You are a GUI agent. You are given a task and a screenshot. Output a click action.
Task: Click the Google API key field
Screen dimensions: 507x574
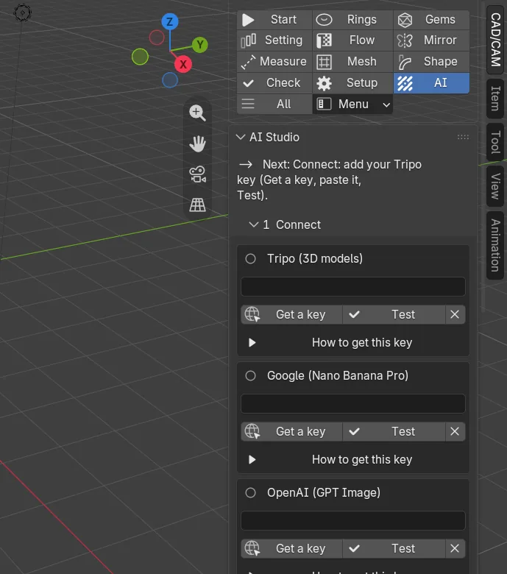(353, 404)
